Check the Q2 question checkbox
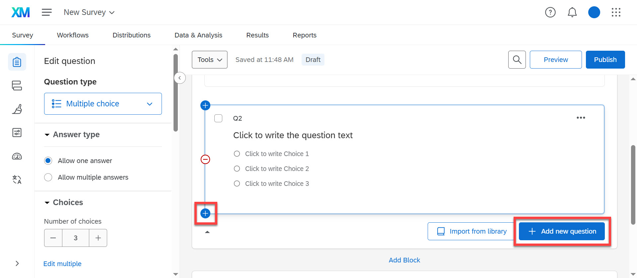The width and height of the screenshot is (637, 278). pos(218,118)
